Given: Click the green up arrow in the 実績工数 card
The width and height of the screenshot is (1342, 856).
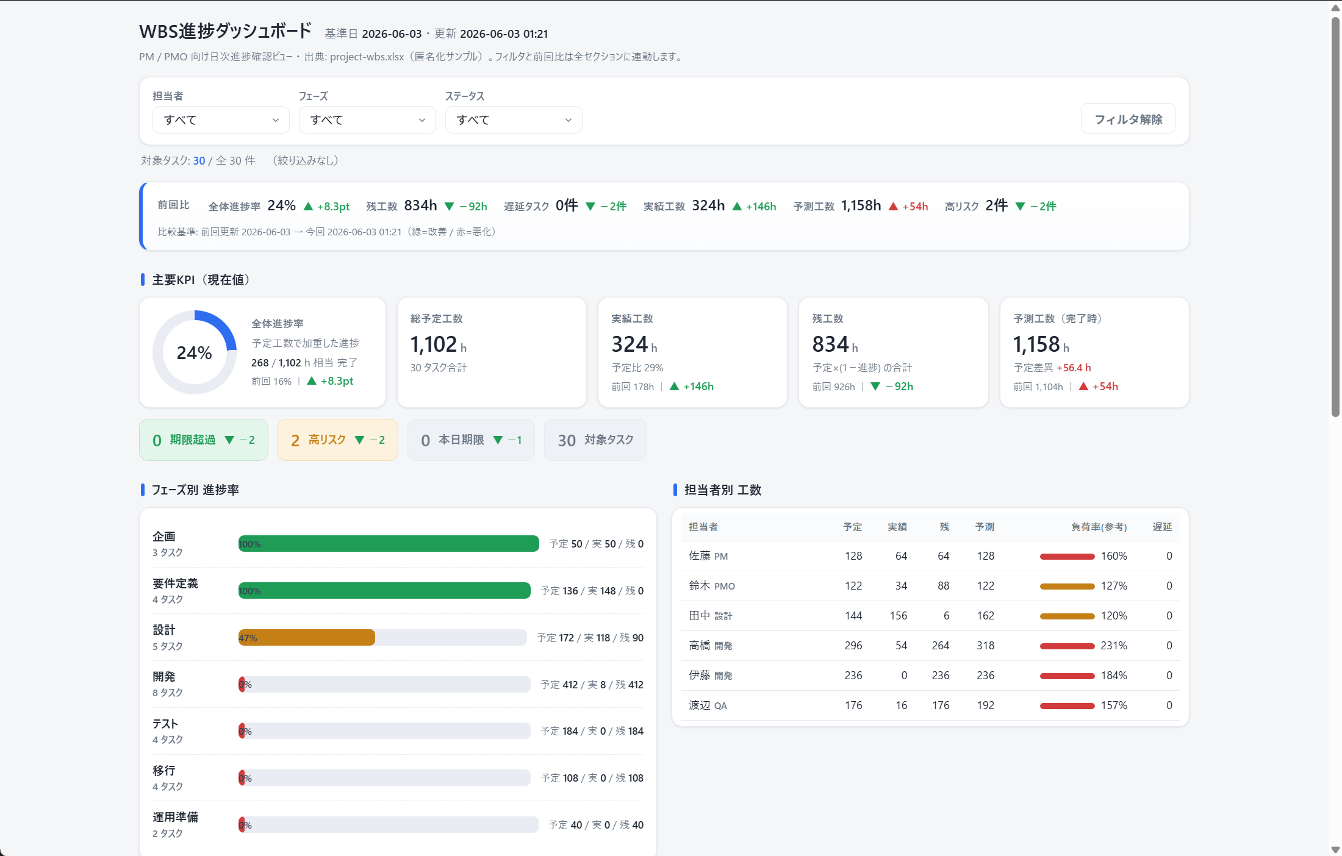Looking at the screenshot, I should [674, 387].
